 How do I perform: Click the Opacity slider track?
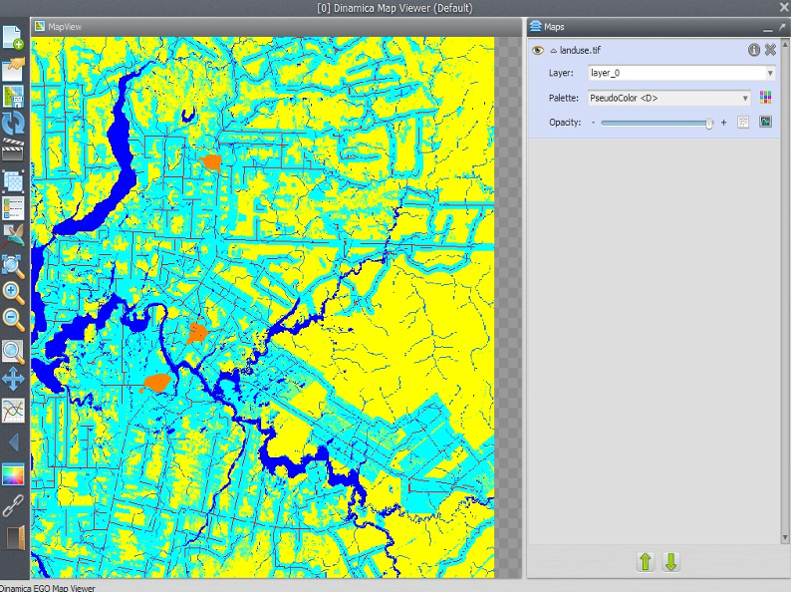(657, 122)
